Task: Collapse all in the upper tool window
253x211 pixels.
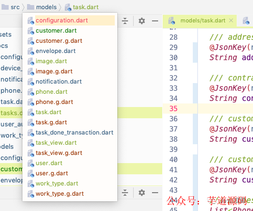Action: (125, 21)
